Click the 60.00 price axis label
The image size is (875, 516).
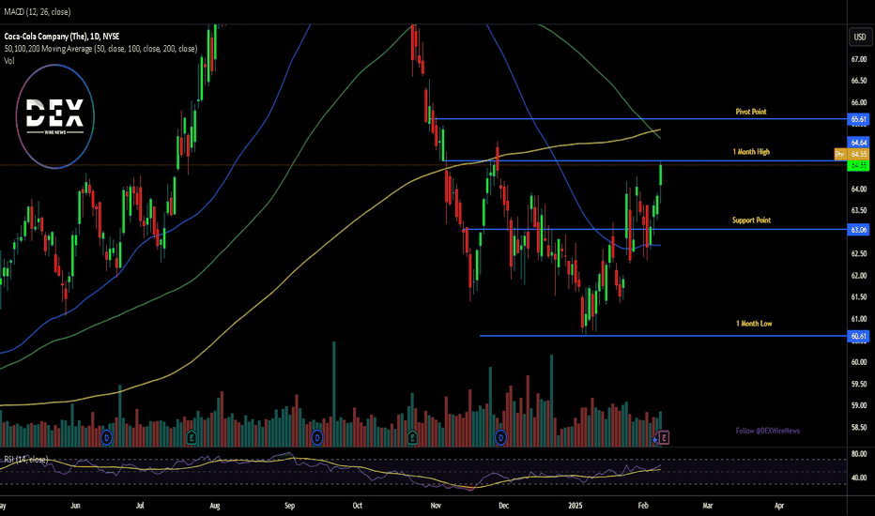tap(859, 362)
